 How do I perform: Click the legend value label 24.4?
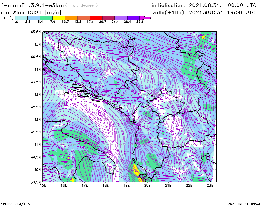[x=115, y=22]
